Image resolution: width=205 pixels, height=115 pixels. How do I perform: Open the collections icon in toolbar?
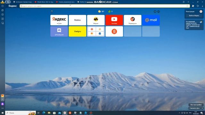click(x=198, y=6)
